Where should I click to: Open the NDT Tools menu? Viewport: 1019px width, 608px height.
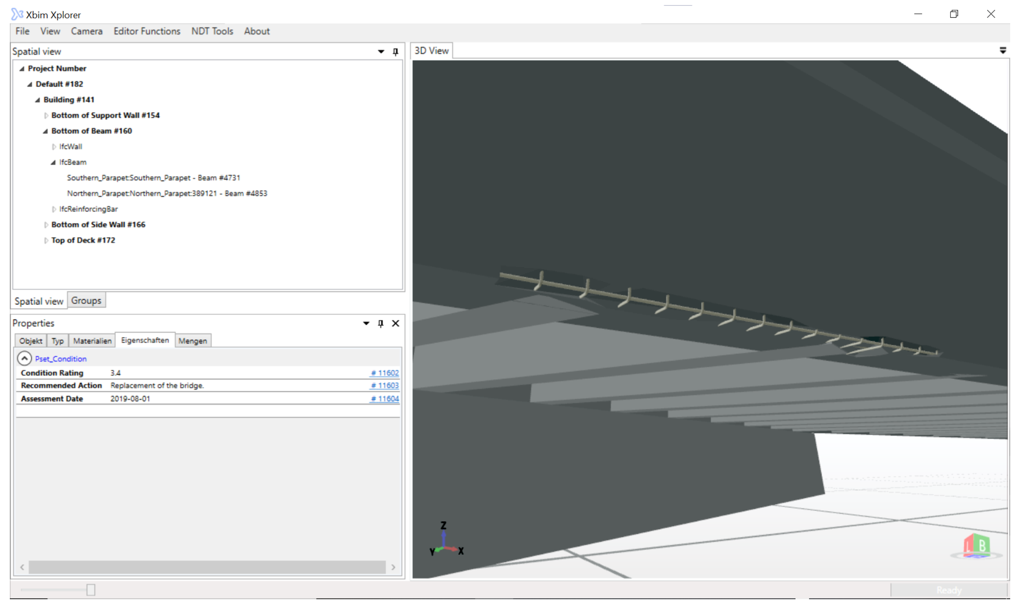(212, 31)
